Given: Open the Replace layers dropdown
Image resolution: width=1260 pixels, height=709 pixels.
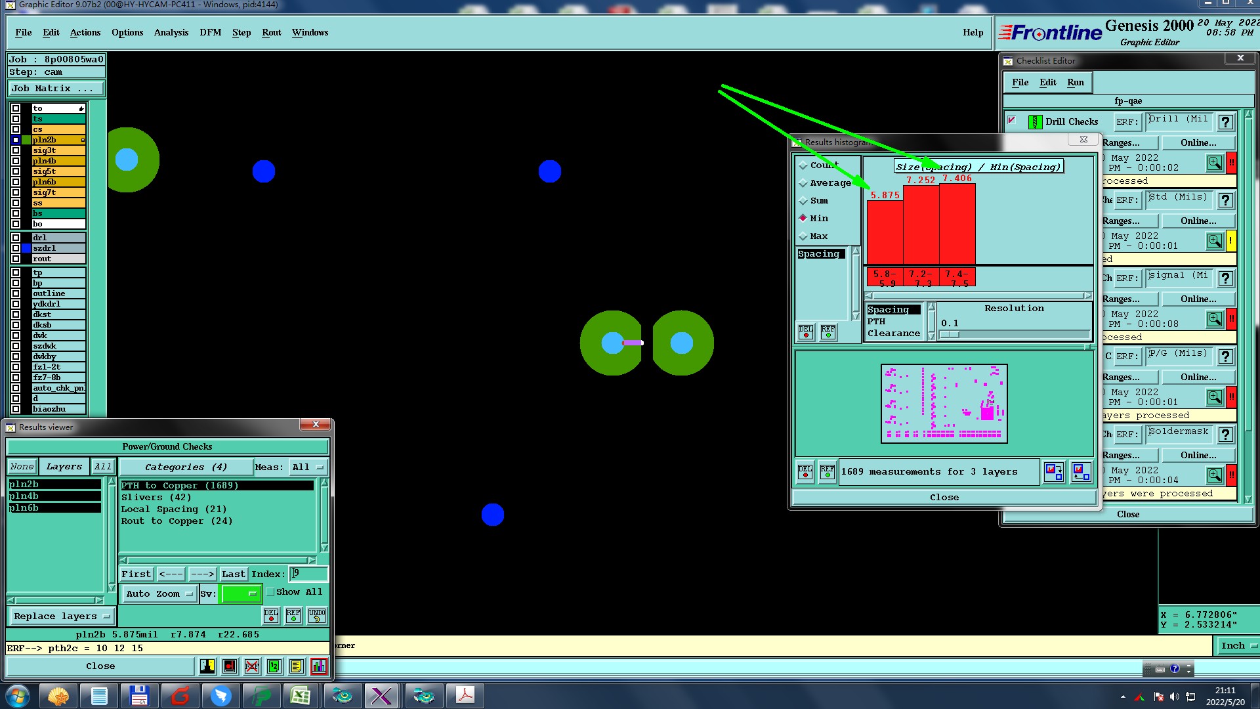Looking at the screenshot, I should tap(62, 616).
